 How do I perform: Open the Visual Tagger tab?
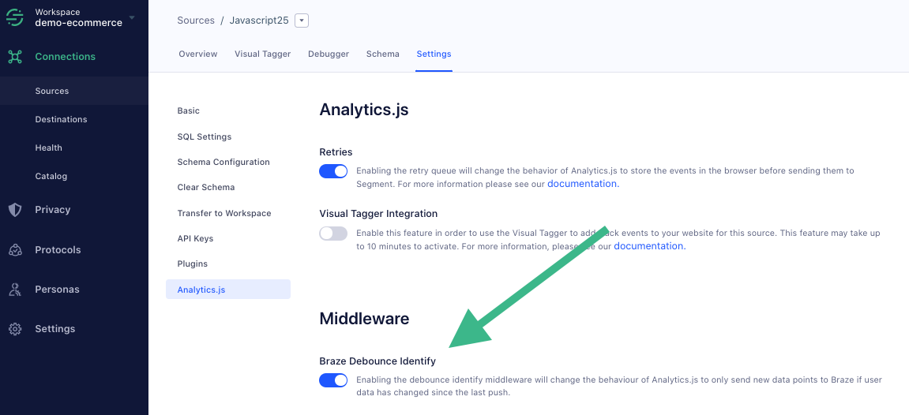262,54
